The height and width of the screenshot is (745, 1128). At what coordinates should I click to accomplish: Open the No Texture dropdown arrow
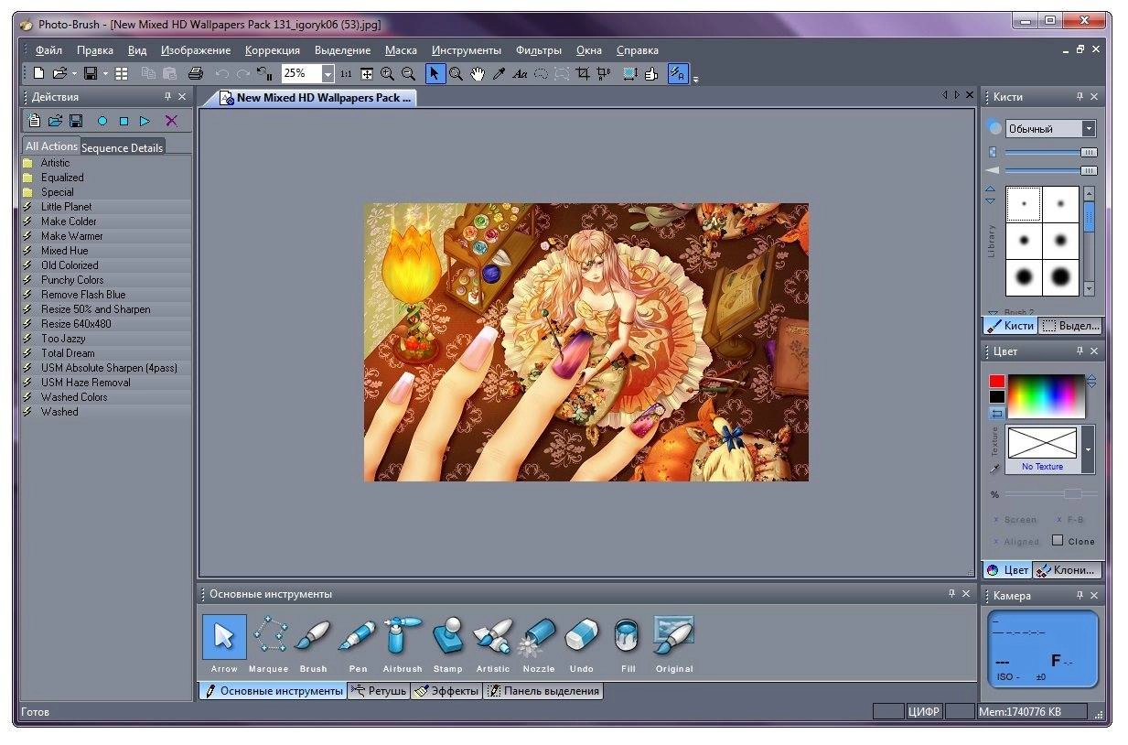pos(1088,449)
